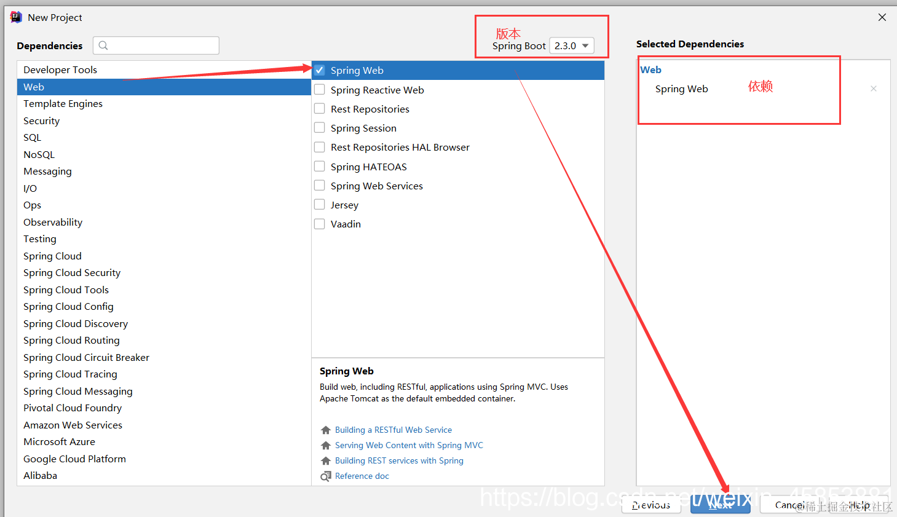Screen dimensions: 897x517
Task: Open Serving Web Content with Spring MVC link
Action: [409, 445]
